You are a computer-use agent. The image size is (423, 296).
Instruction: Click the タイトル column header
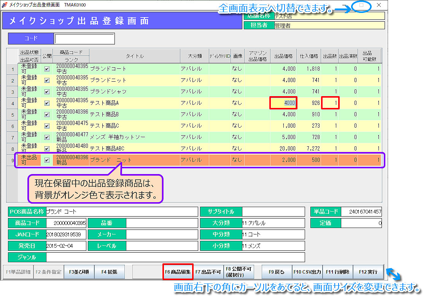coord(135,56)
